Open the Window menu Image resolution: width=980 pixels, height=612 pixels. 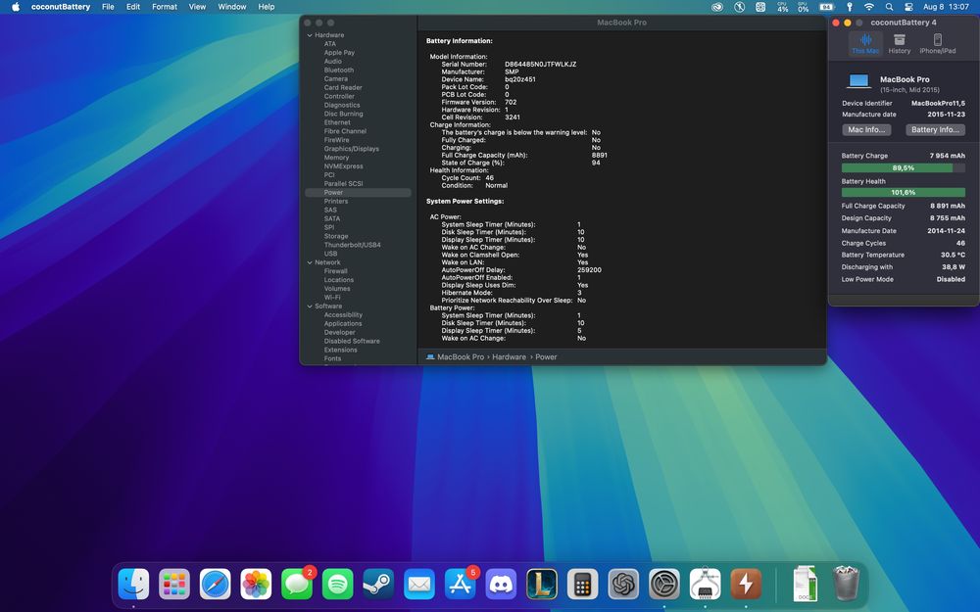(x=232, y=7)
